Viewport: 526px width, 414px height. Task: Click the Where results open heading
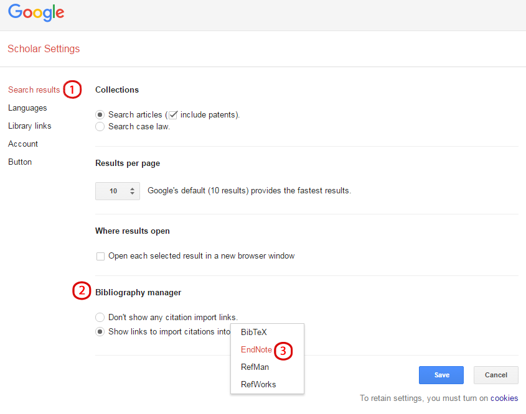[x=133, y=231]
